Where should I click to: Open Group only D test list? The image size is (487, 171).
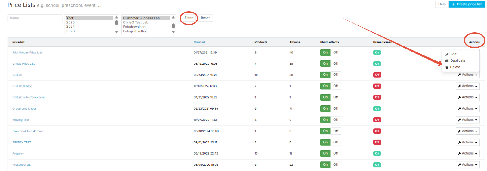tap(24, 109)
